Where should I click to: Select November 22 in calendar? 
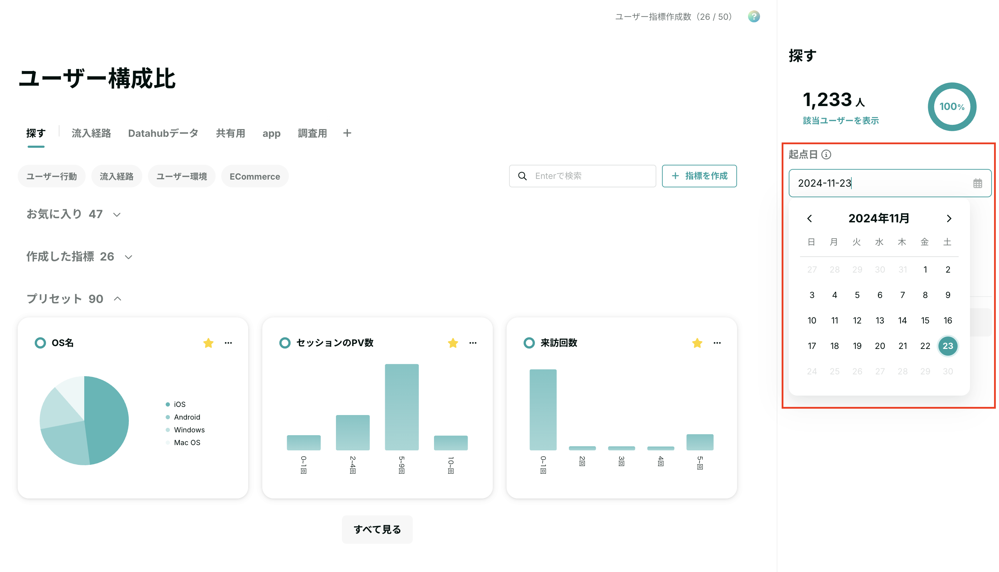point(925,346)
